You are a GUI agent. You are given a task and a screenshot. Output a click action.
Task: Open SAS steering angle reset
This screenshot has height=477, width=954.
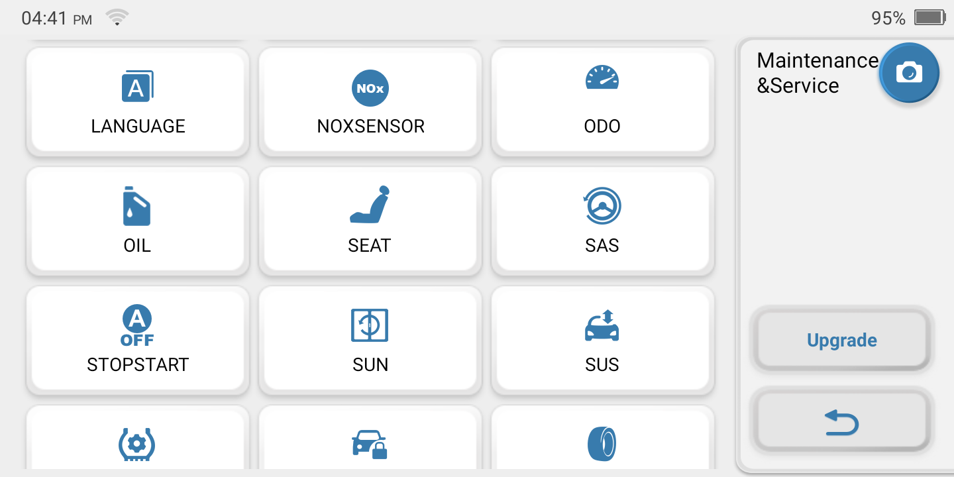(602, 221)
